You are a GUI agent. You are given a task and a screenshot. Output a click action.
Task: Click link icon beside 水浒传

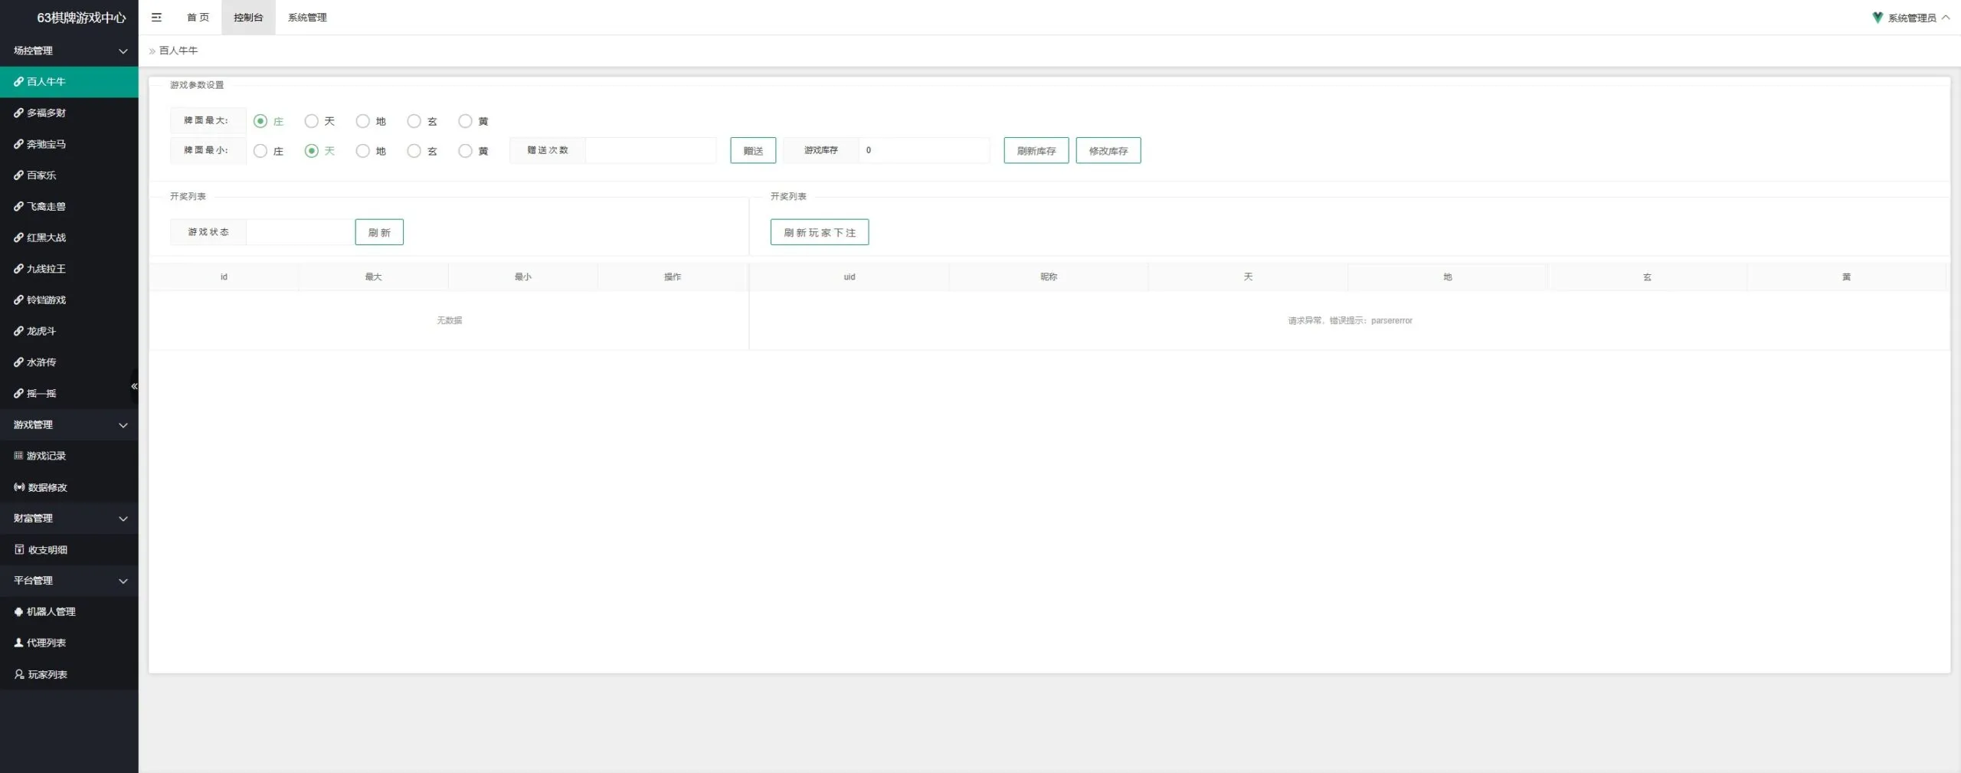[18, 362]
